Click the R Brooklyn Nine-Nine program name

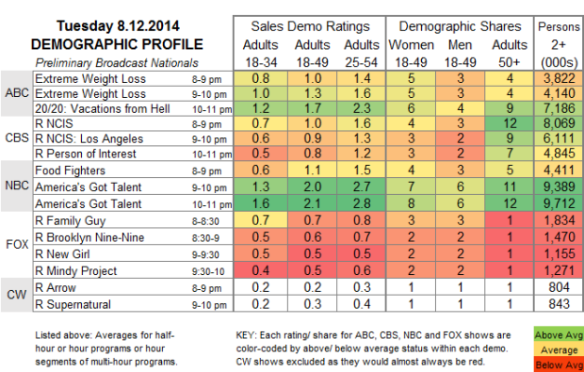coord(89,237)
